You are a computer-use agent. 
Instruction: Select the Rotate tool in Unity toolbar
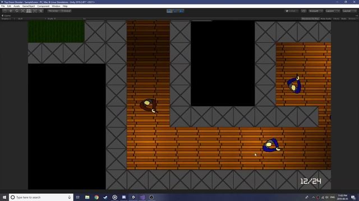(x=17, y=11)
